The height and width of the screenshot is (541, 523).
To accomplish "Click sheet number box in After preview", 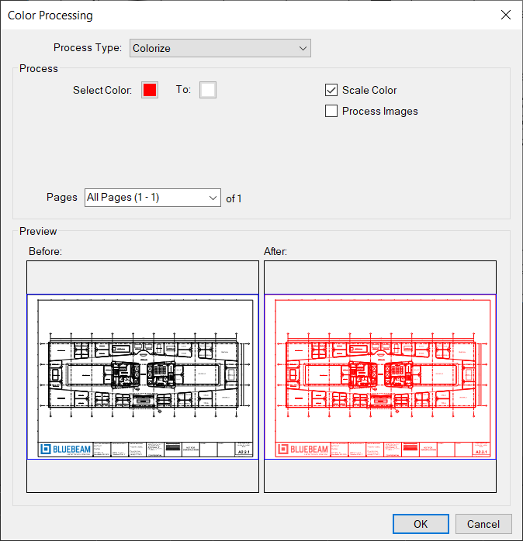I will click(x=482, y=450).
